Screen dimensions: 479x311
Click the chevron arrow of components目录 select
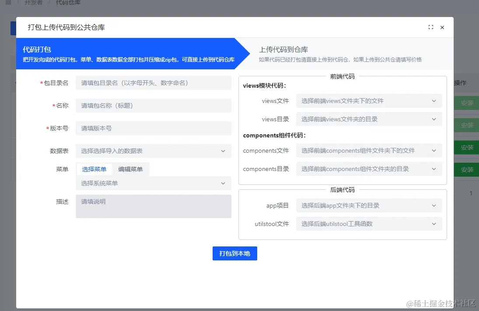point(434,169)
